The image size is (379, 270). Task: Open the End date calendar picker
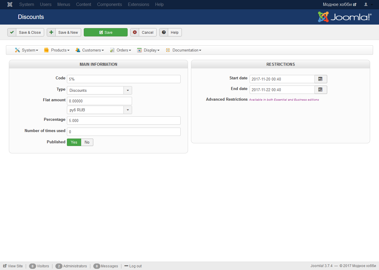321,90
